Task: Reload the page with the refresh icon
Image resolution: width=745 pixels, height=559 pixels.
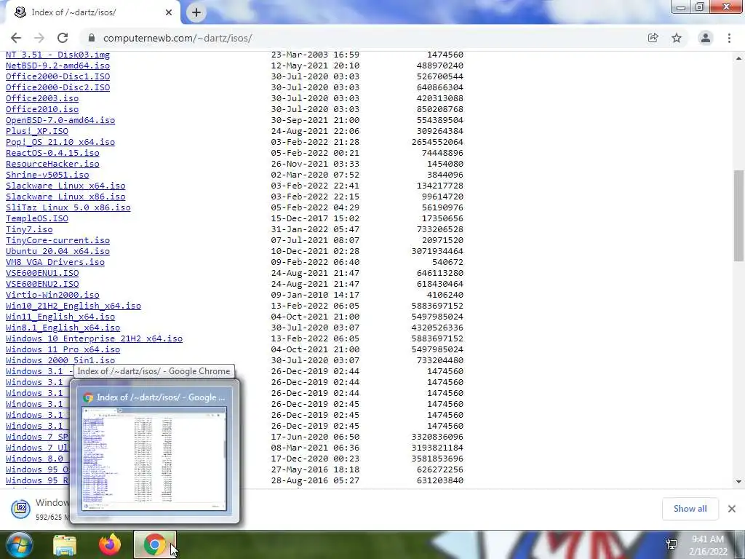Action: [63, 38]
